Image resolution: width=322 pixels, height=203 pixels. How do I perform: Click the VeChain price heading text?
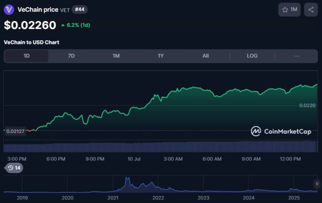tap(38, 10)
